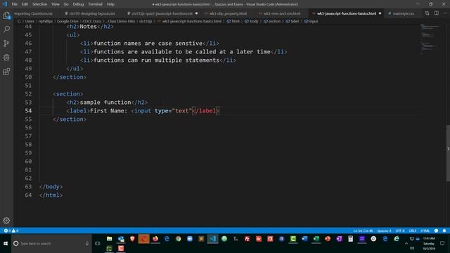Open the Go menu

66,4
